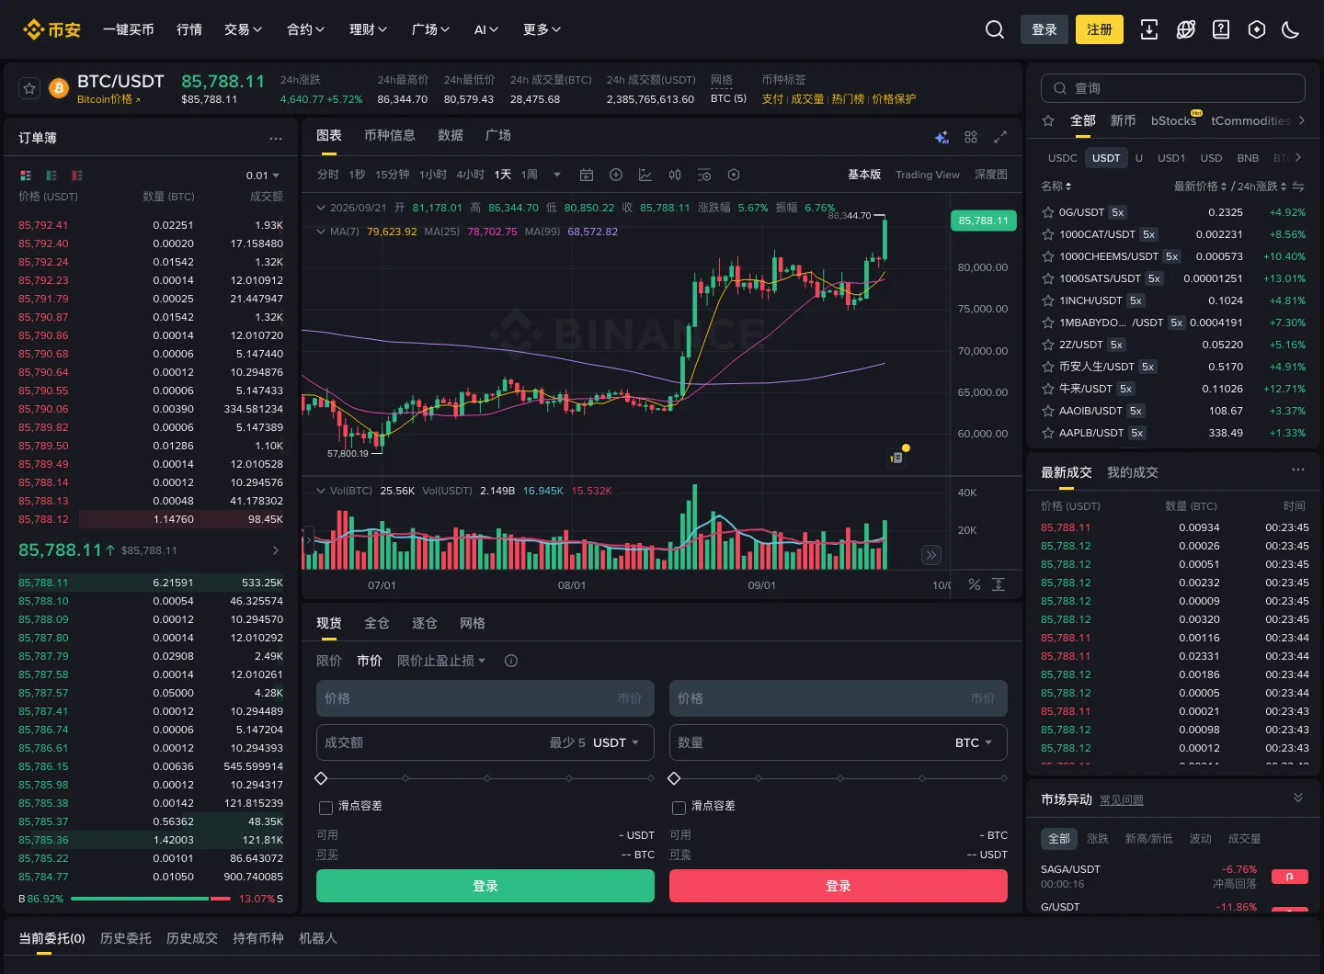
Task: Click the 数量 input in the sell form
Action: [x=839, y=742]
